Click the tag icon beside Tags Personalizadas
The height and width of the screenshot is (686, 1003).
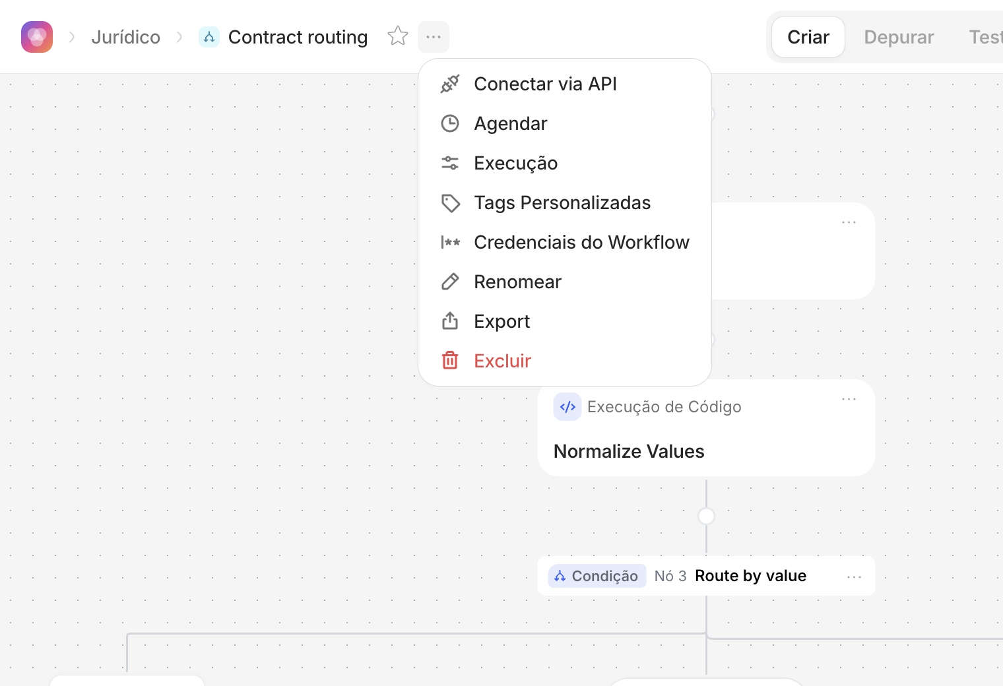pos(451,203)
